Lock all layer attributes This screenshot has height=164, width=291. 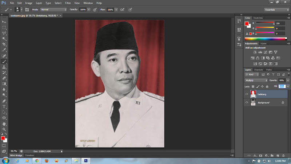(267, 86)
